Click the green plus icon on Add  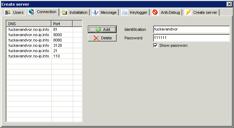click(98, 29)
